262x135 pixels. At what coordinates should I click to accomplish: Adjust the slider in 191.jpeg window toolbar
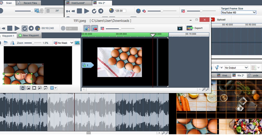pyautogui.click(x=120, y=29)
